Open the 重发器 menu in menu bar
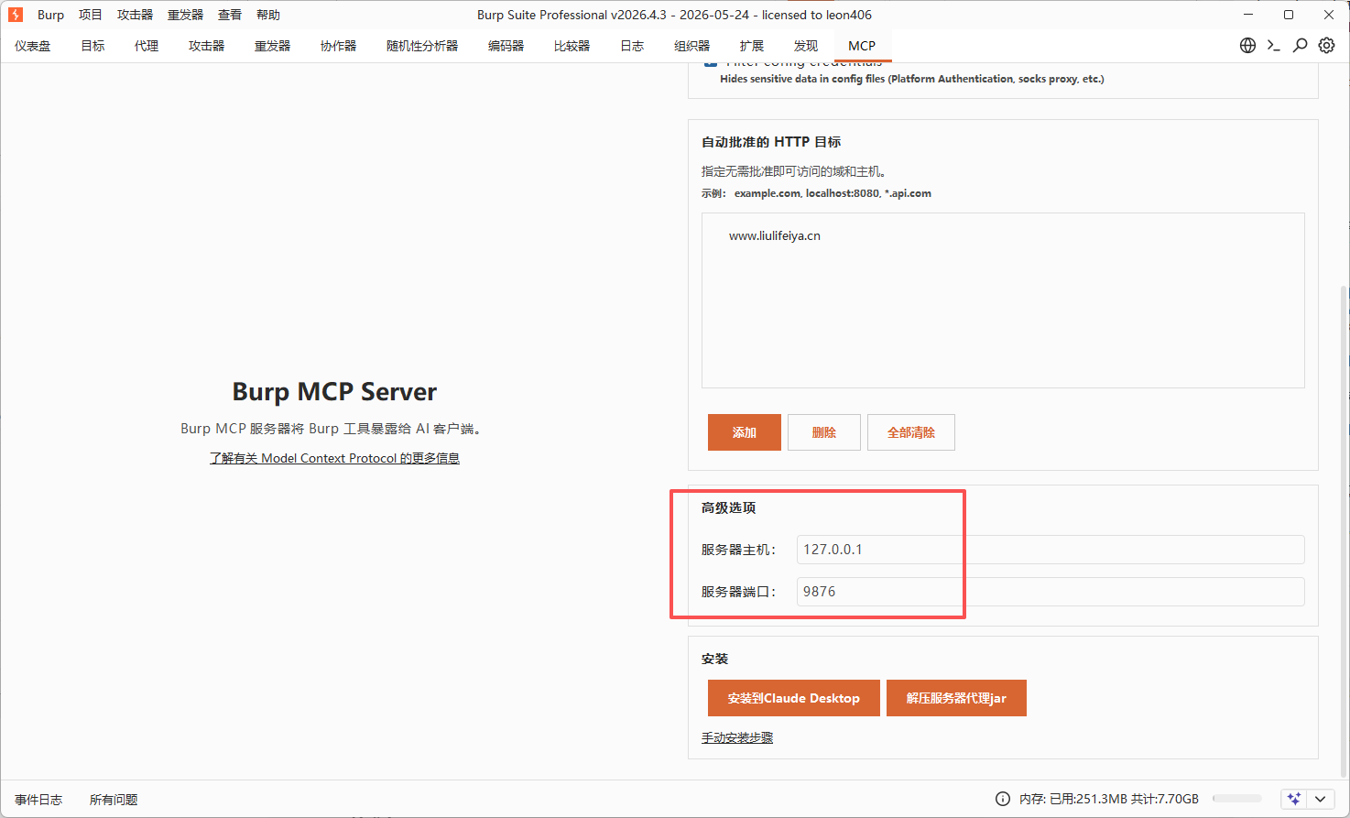The height and width of the screenshot is (818, 1350). 185,15
